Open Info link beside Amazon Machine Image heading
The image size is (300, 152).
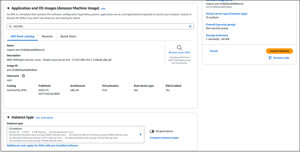coord(103,9)
